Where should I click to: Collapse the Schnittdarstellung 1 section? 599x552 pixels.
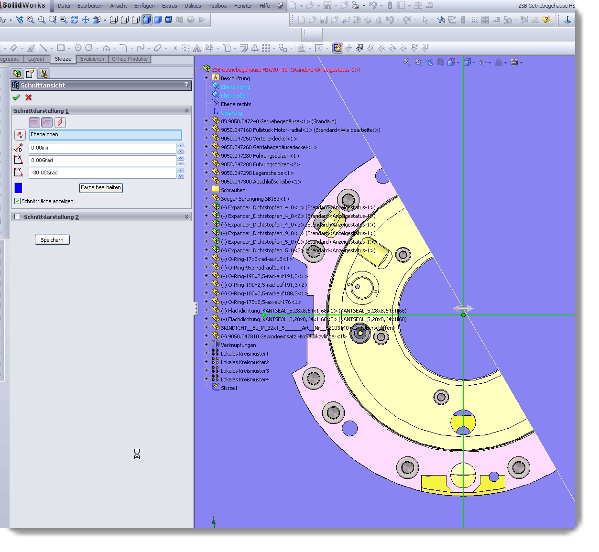pos(186,111)
